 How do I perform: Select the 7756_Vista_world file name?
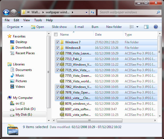click(78, 81)
